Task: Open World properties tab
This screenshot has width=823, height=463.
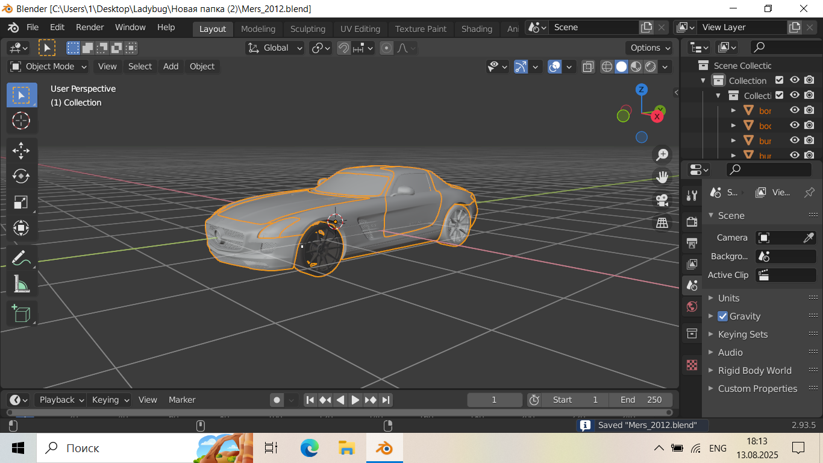Action: (692, 307)
